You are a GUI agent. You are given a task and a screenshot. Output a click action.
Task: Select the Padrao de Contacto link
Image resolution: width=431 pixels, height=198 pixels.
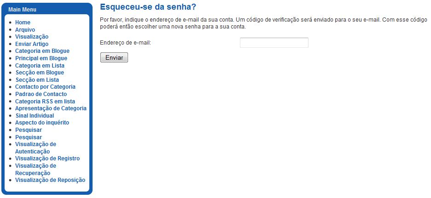(41, 94)
